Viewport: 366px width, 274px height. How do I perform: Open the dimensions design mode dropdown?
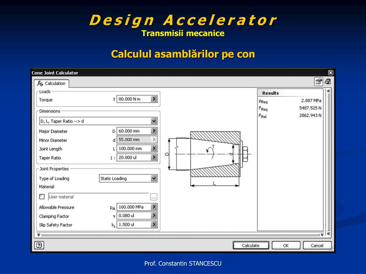tap(154, 121)
